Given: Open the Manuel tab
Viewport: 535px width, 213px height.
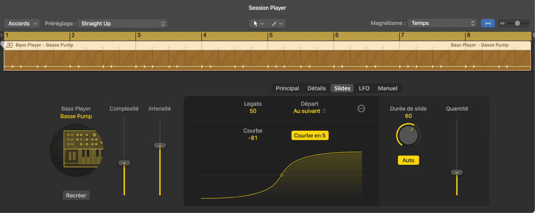Looking at the screenshot, I should (x=387, y=88).
